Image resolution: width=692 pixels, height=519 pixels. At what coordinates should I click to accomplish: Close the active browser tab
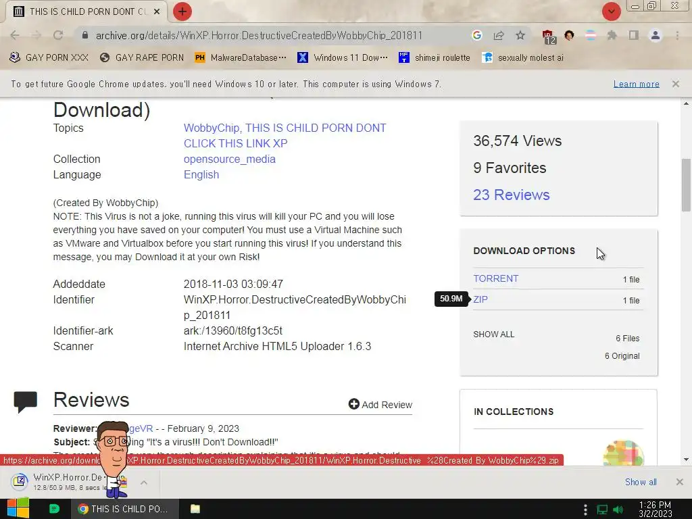(x=157, y=11)
